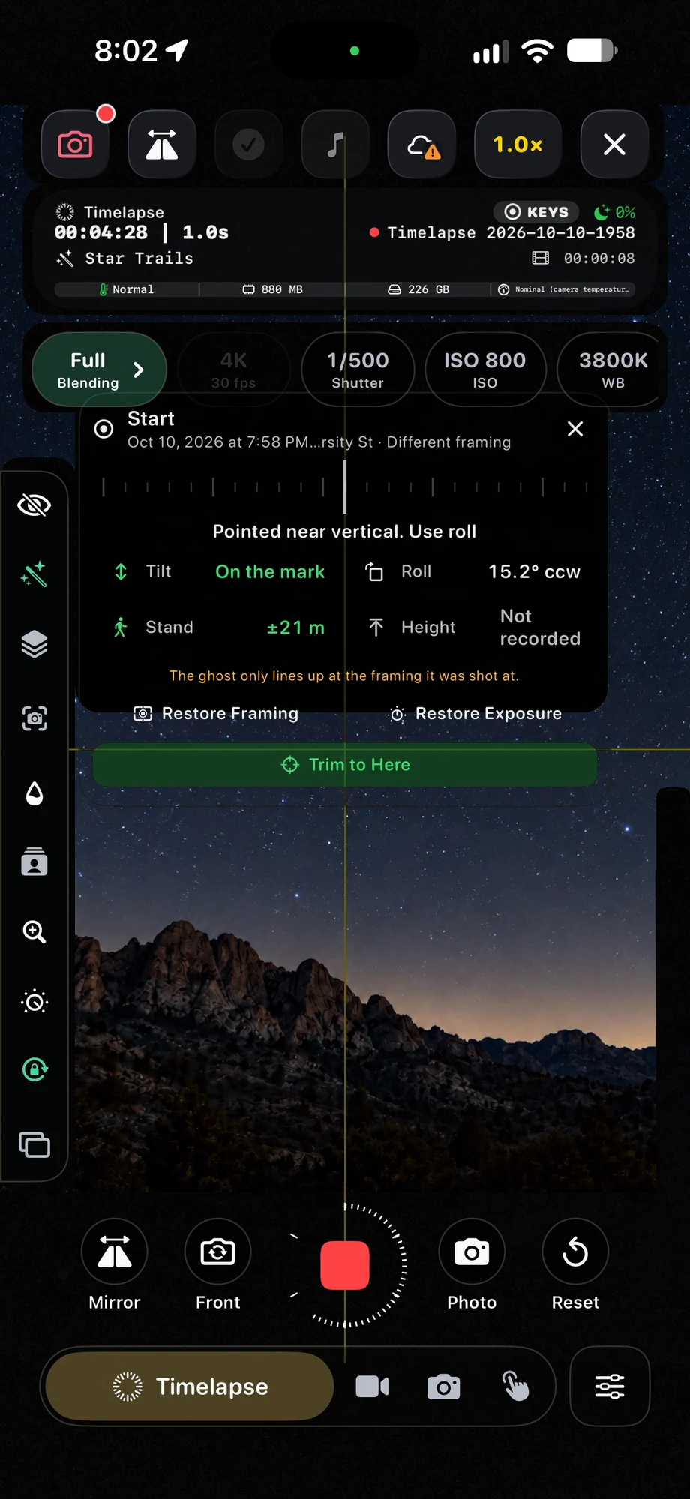The image size is (690, 1499).
Task: Open the portrait person card icon
Action: (34, 862)
